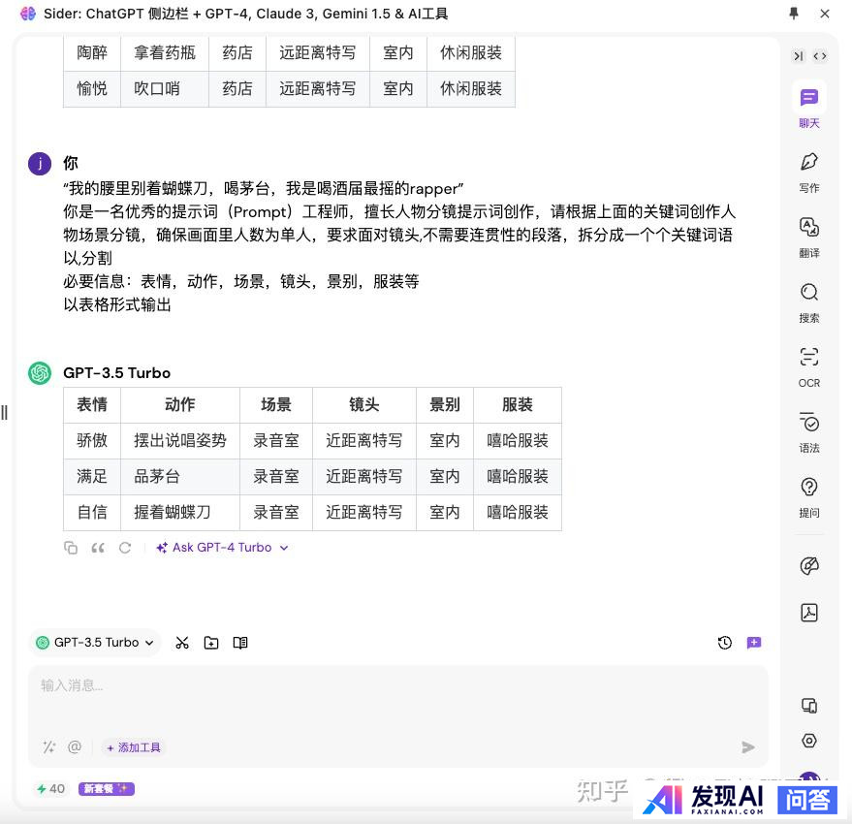This screenshot has height=824, width=852.
Task: Click the add-file folder icon
Action: pyautogui.click(x=211, y=643)
